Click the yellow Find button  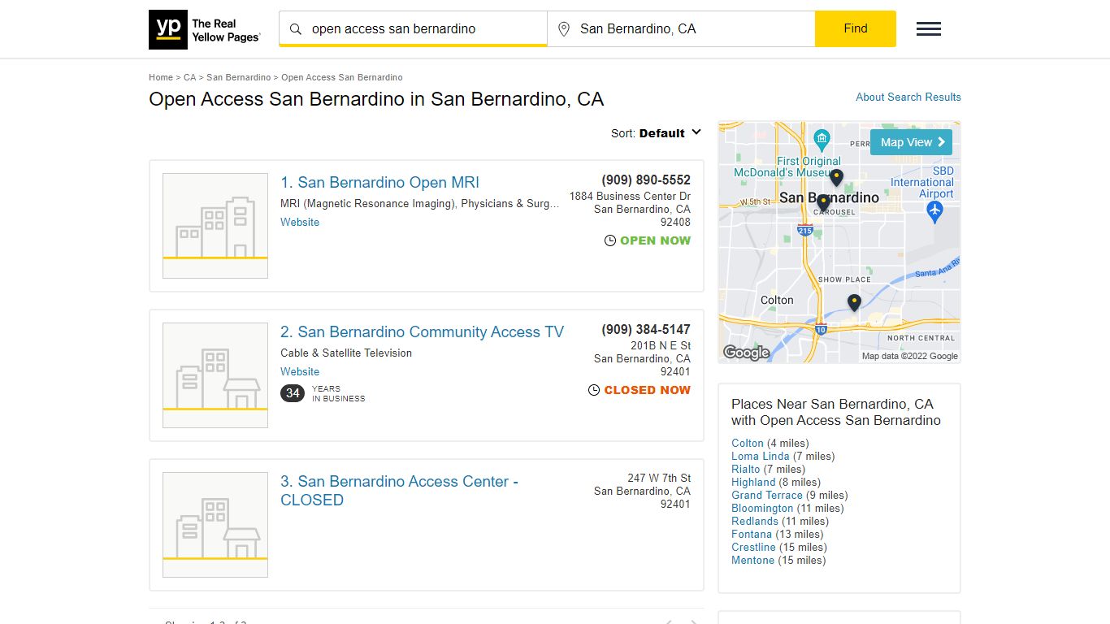pyautogui.click(x=856, y=28)
